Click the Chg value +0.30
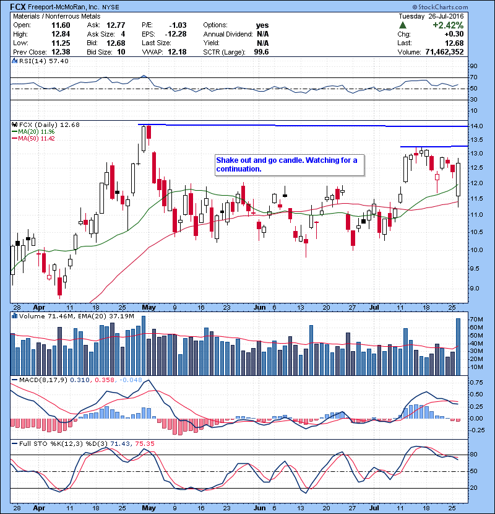This screenshot has height=514, width=495. (x=454, y=34)
